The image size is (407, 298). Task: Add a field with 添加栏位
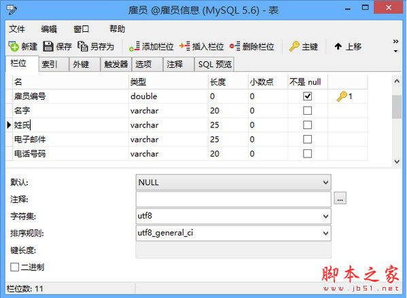[152, 47]
